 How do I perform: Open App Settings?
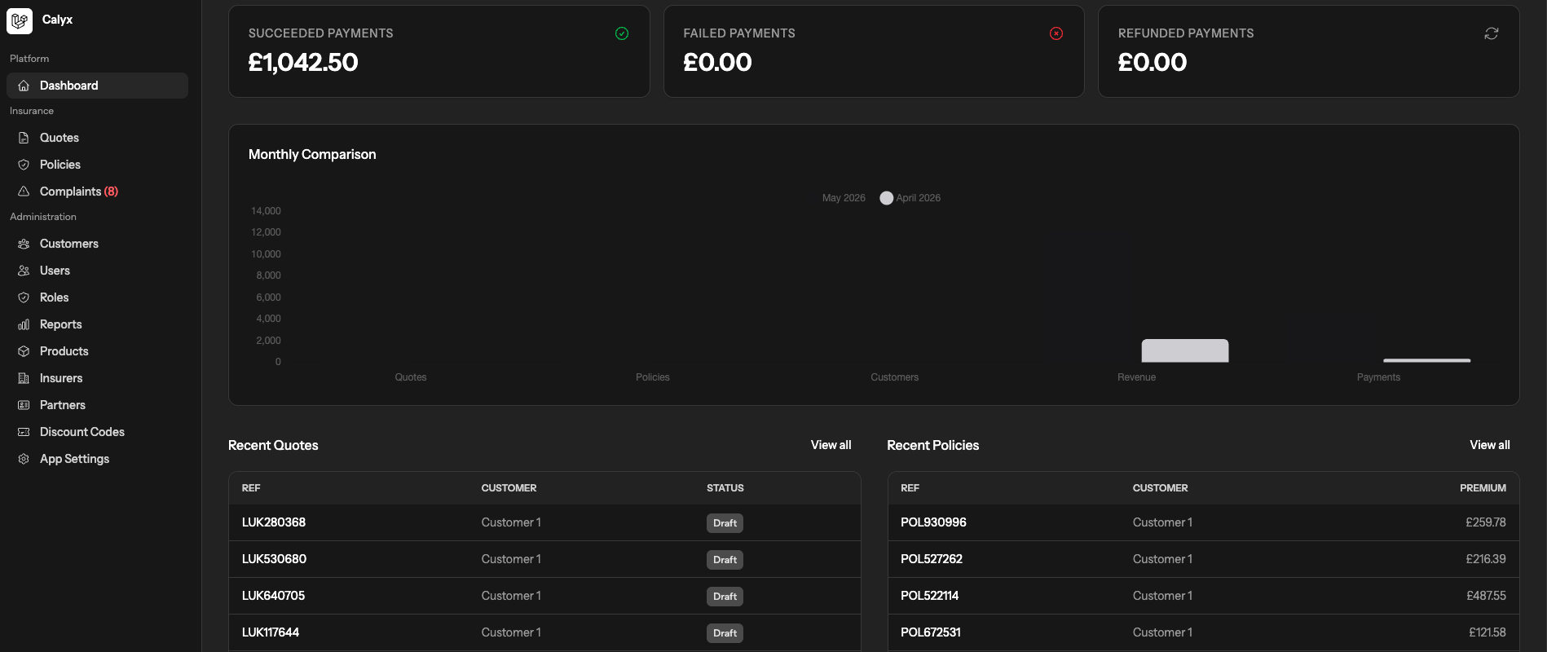[97, 459]
